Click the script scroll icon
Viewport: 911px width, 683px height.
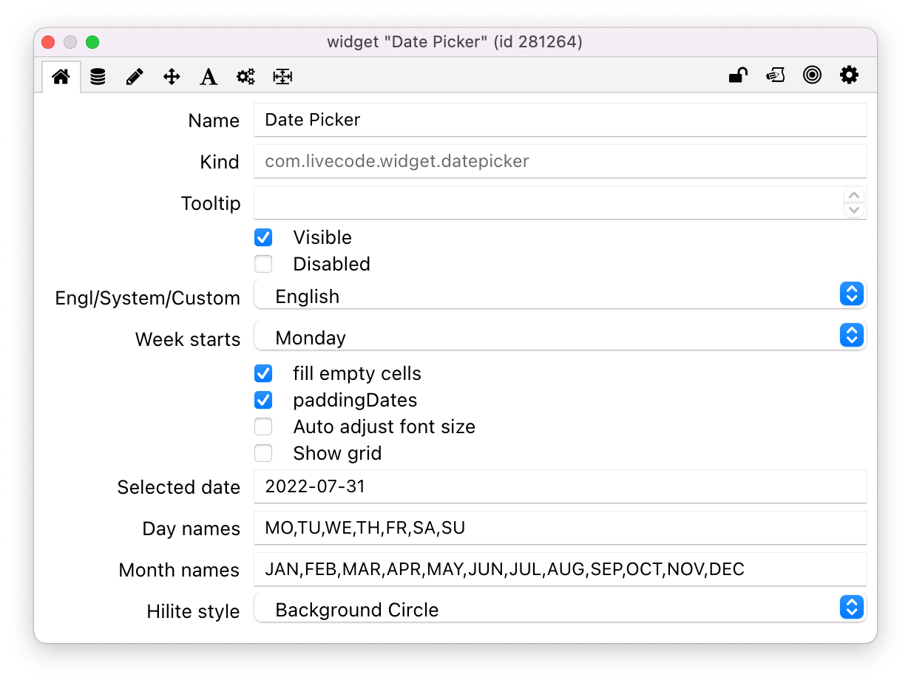tap(775, 75)
